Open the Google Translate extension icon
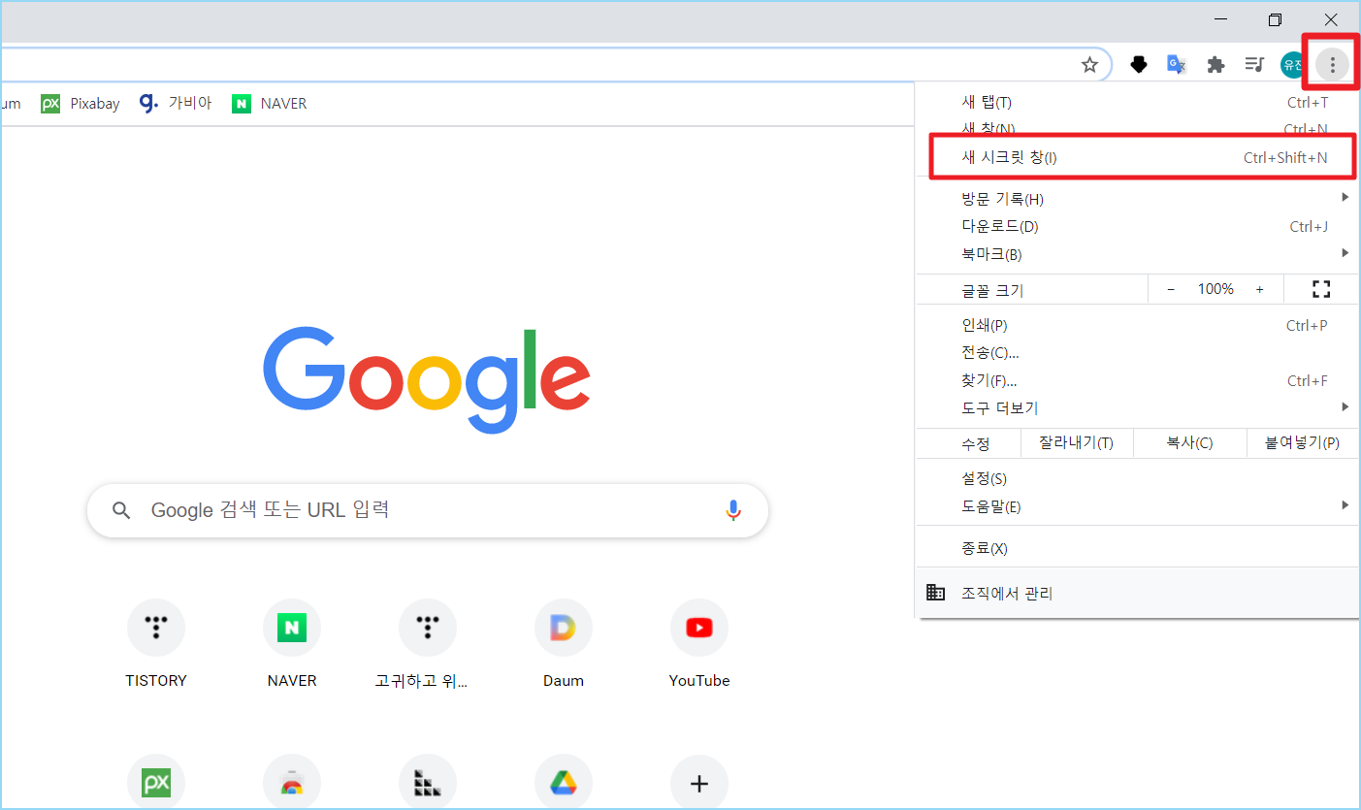The image size is (1361, 810). click(1177, 65)
